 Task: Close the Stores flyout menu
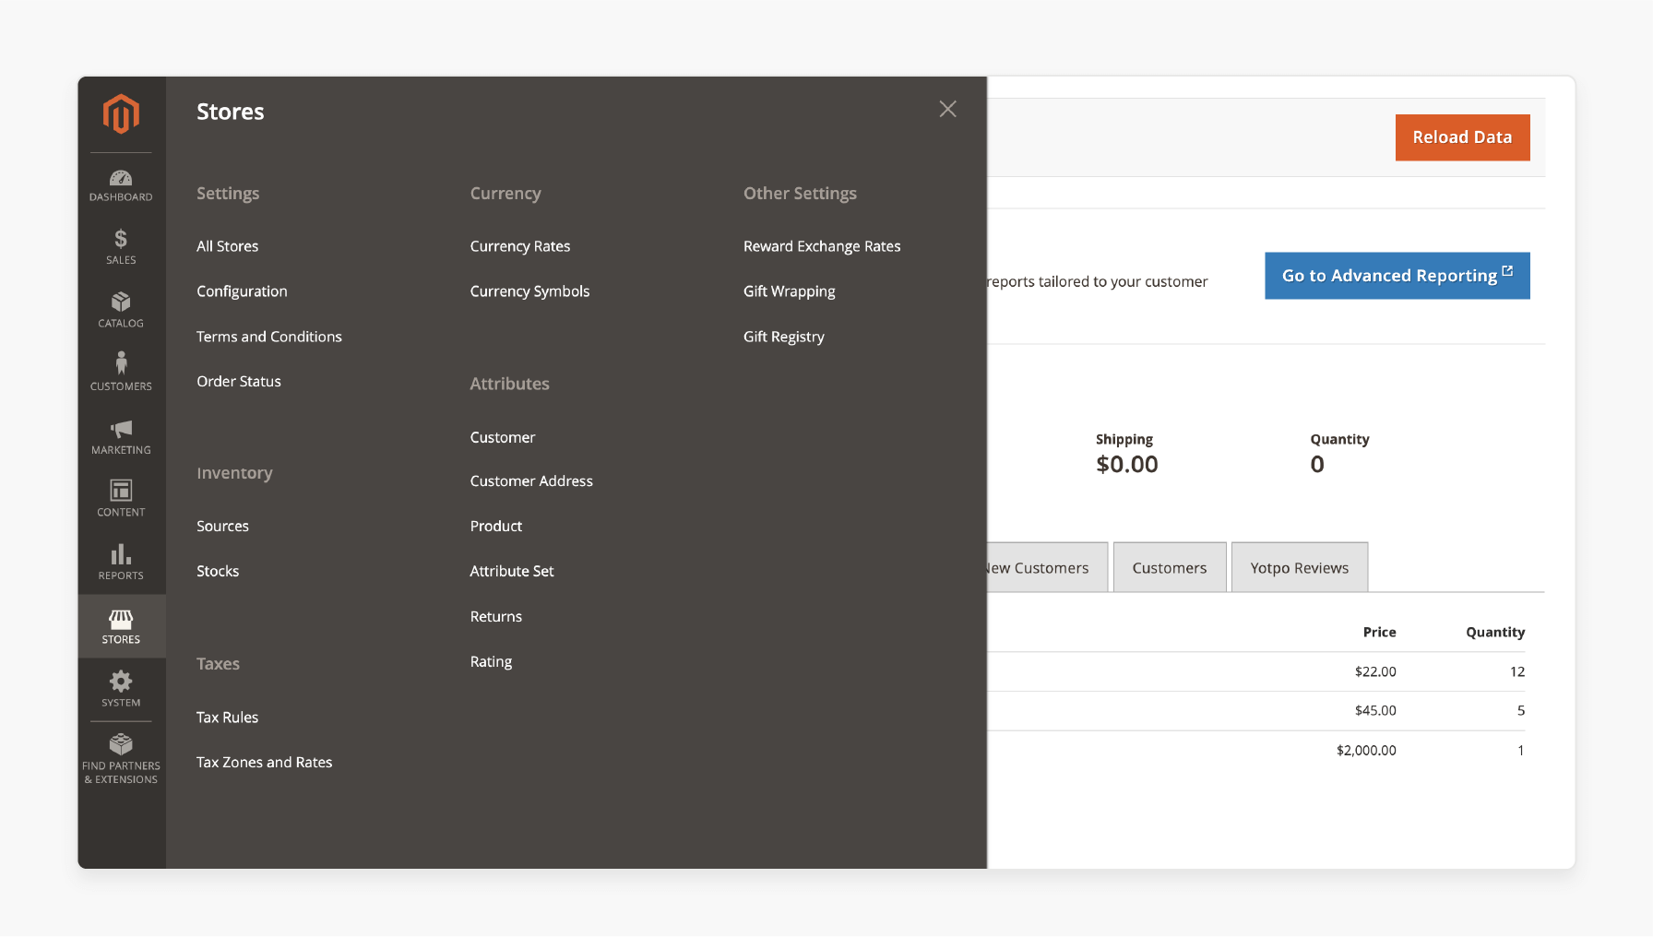[x=947, y=109]
